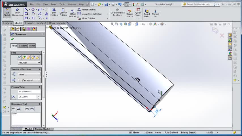Click the Offset Entities tool
The image size is (242, 136).
(72, 14)
